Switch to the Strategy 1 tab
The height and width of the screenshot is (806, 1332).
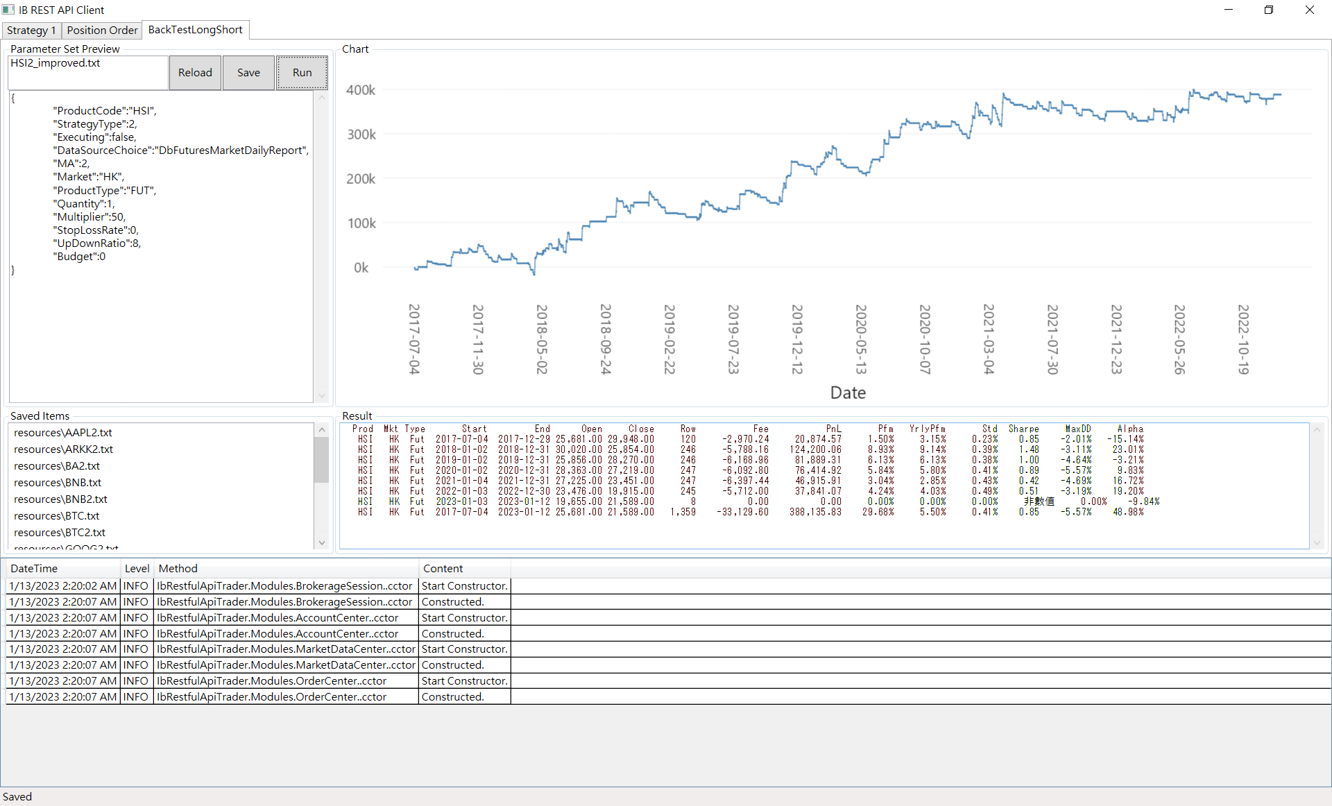point(31,30)
